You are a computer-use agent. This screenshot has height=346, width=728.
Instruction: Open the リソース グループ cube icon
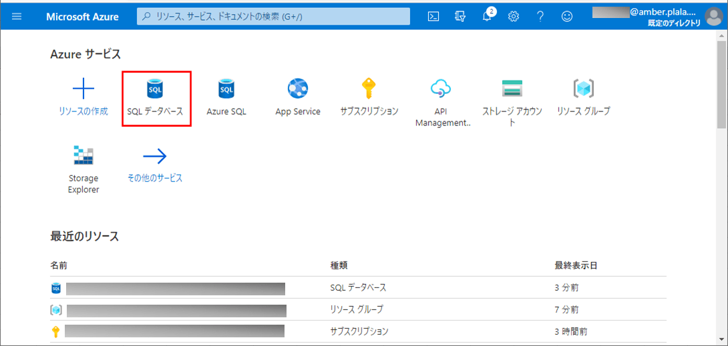pos(584,88)
